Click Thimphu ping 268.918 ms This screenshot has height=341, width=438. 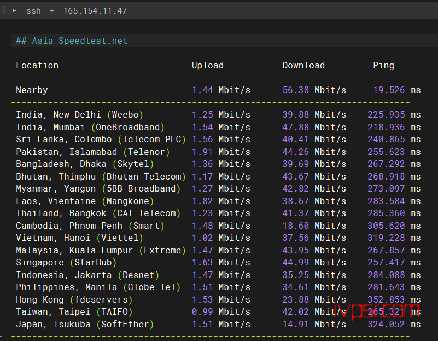[x=394, y=176]
